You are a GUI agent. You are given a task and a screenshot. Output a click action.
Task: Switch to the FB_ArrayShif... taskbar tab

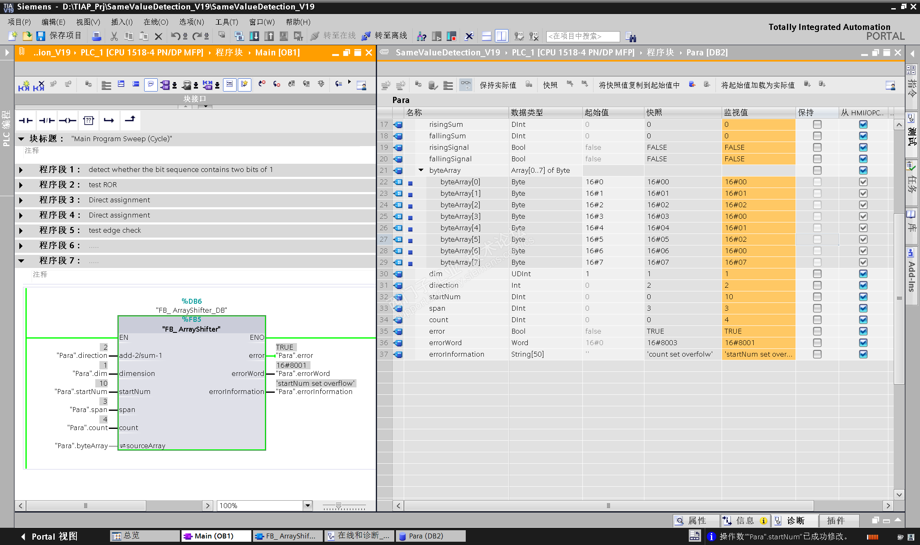287,536
